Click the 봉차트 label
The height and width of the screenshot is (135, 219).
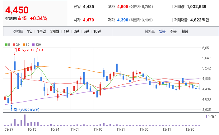[x=150, y=31]
